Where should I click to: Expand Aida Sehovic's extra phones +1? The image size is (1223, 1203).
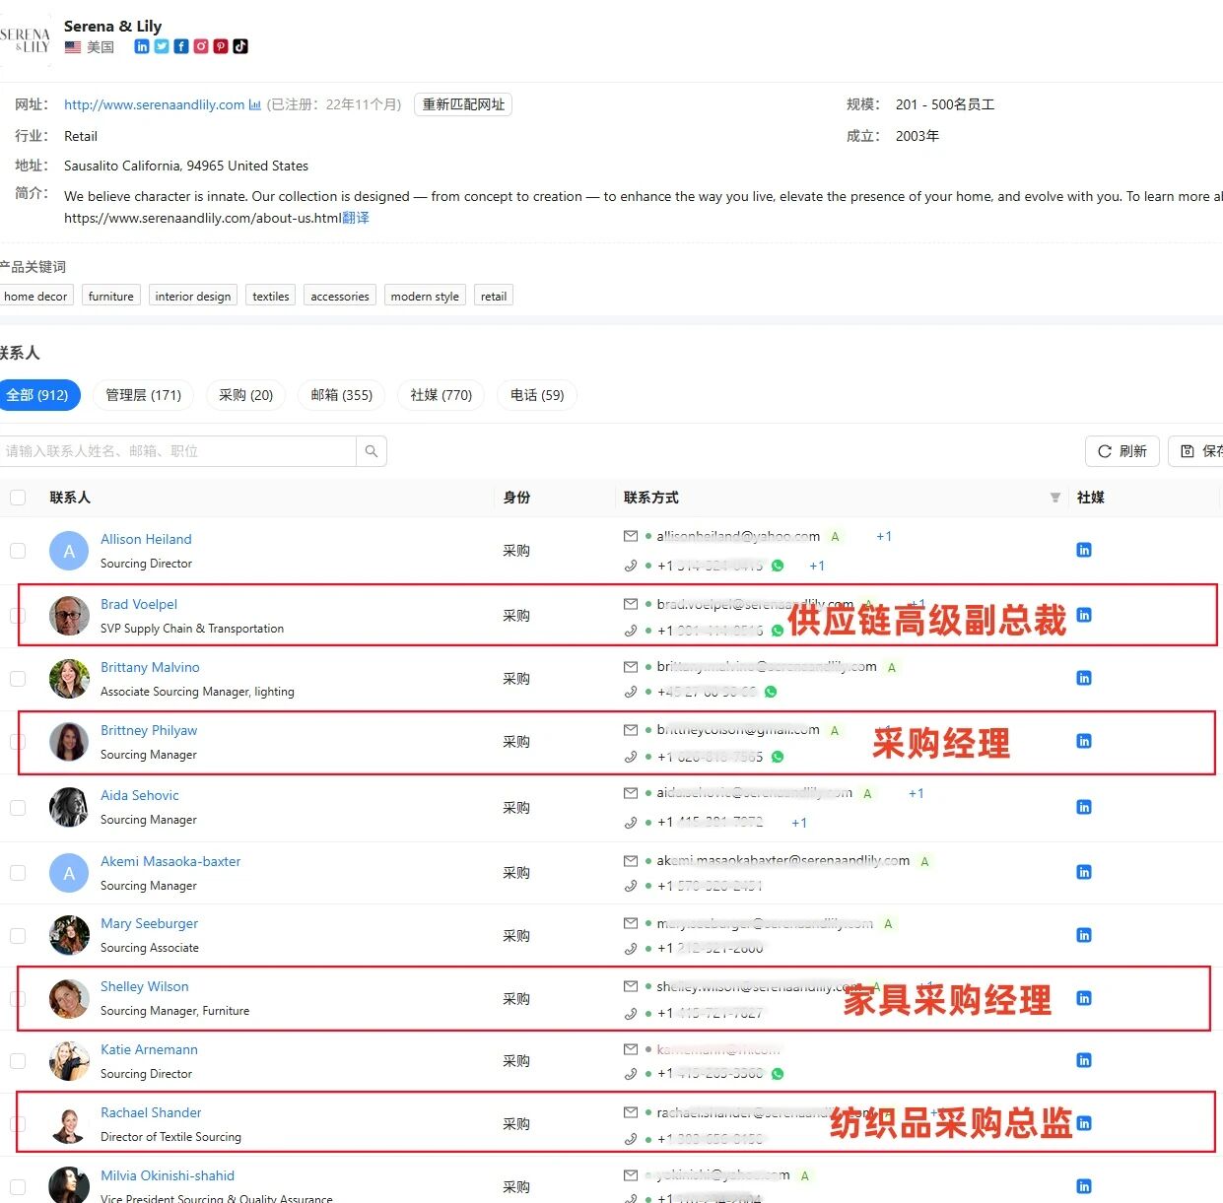(x=799, y=823)
